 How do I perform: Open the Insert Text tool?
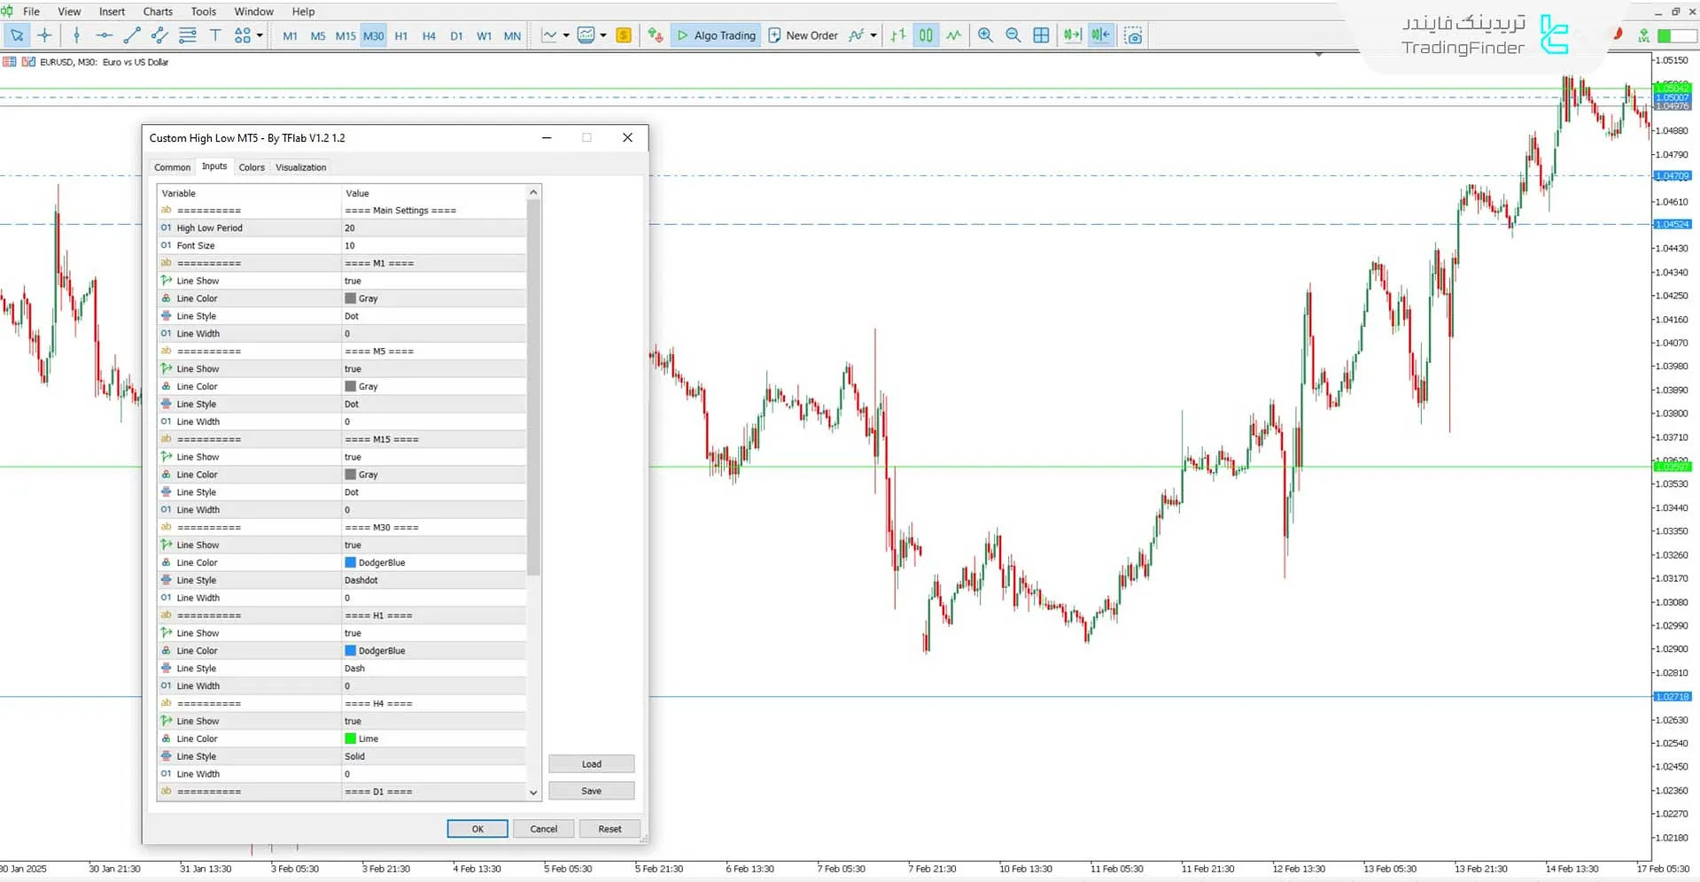pos(215,35)
